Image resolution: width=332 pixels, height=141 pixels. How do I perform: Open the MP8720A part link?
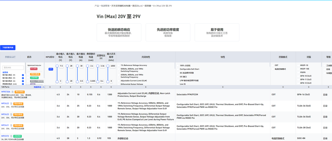6,92
